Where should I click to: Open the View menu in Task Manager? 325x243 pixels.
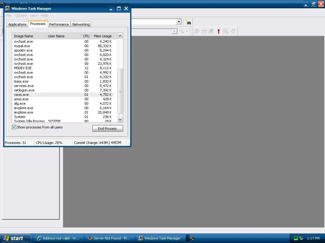click(x=34, y=16)
